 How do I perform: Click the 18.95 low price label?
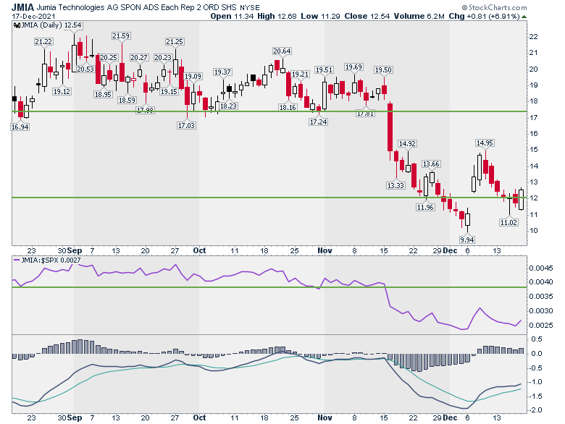point(103,94)
